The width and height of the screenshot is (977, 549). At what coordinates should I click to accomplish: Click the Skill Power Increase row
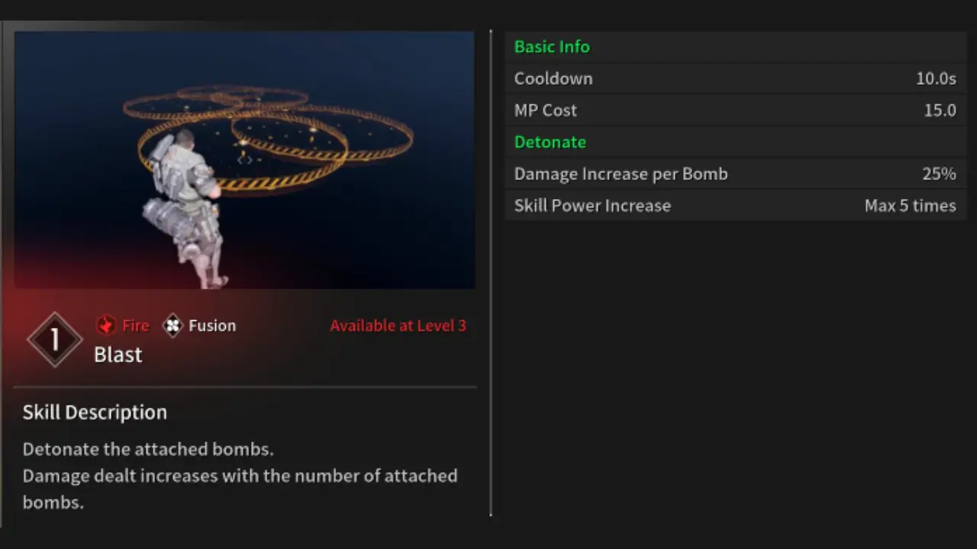click(x=735, y=206)
